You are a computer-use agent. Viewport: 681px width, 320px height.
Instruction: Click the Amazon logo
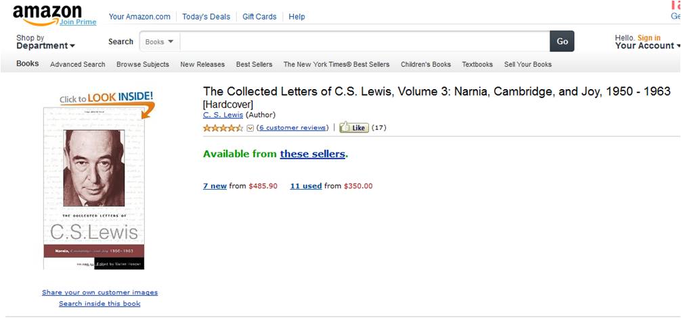(x=47, y=13)
